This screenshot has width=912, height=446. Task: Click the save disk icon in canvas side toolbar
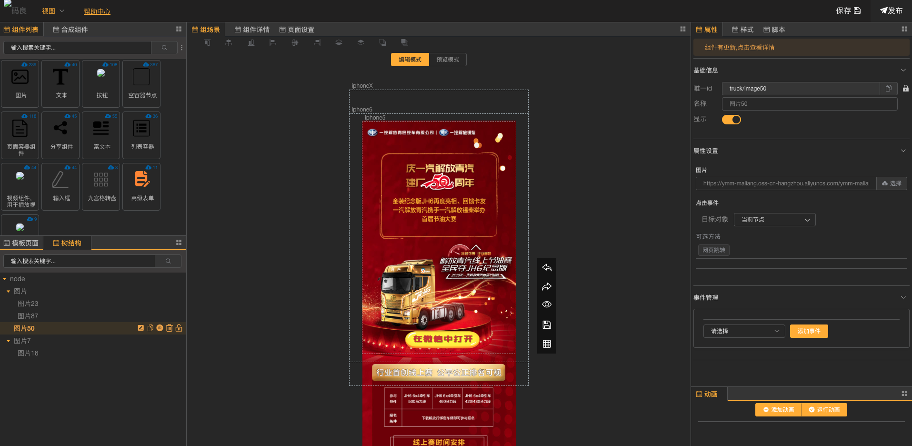click(547, 324)
